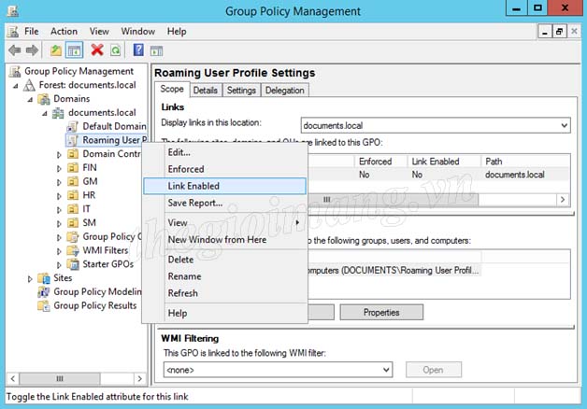Click the Path column header
587x409 pixels.
(x=525, y=162)
